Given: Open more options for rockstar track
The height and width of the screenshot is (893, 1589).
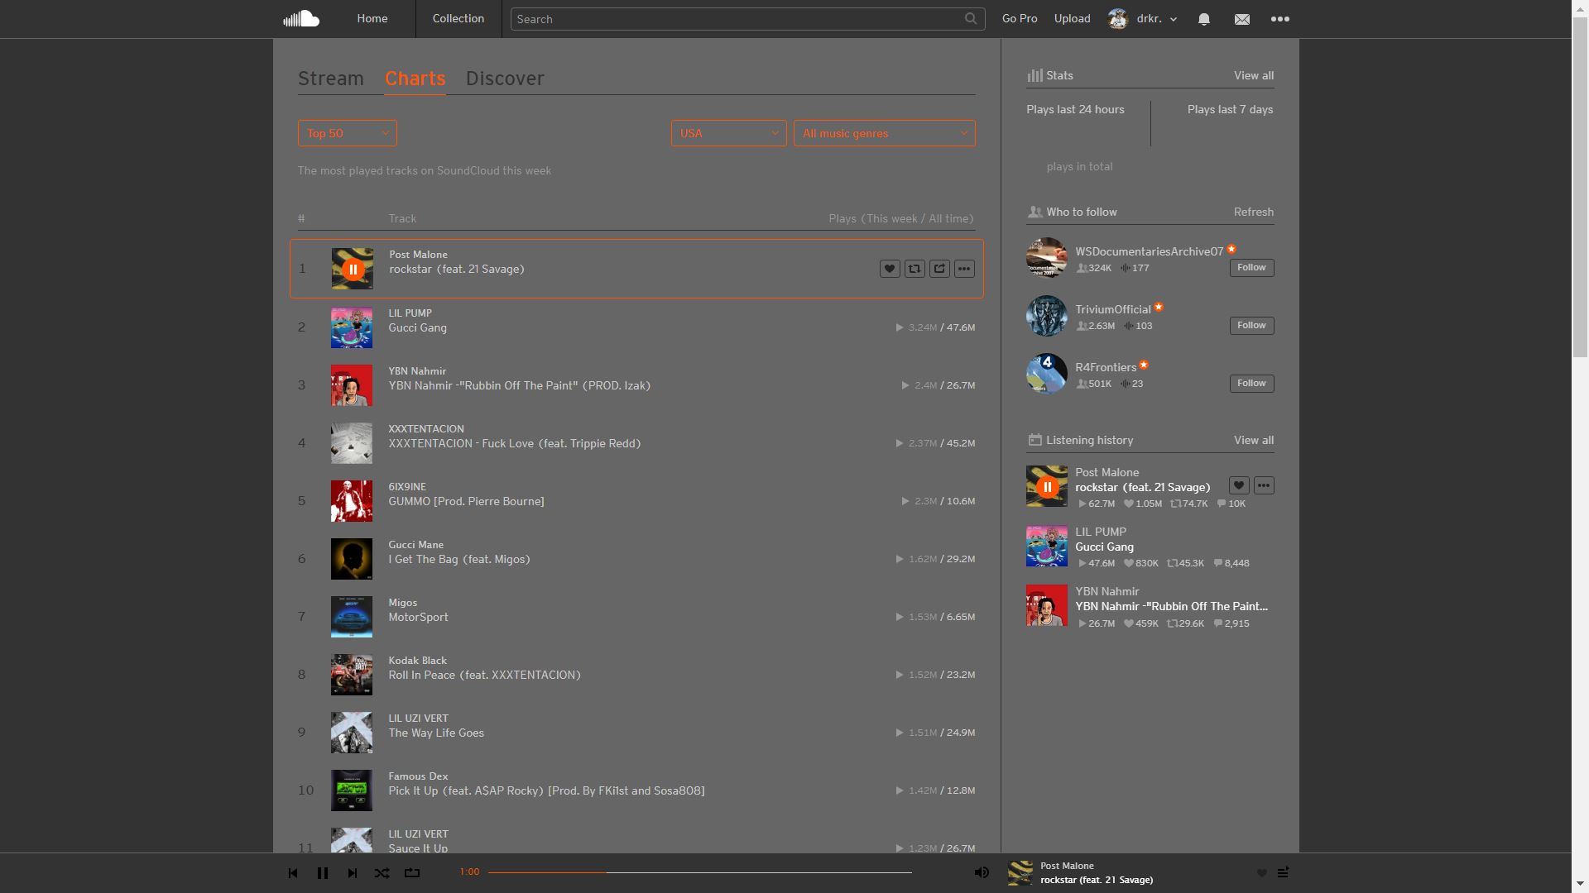Looking at the screenshot, I should pyautogui.click(x=964, y=269).
